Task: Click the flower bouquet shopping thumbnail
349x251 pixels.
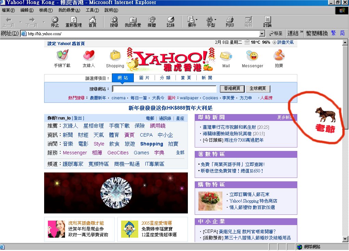Action: pos(210,201)
